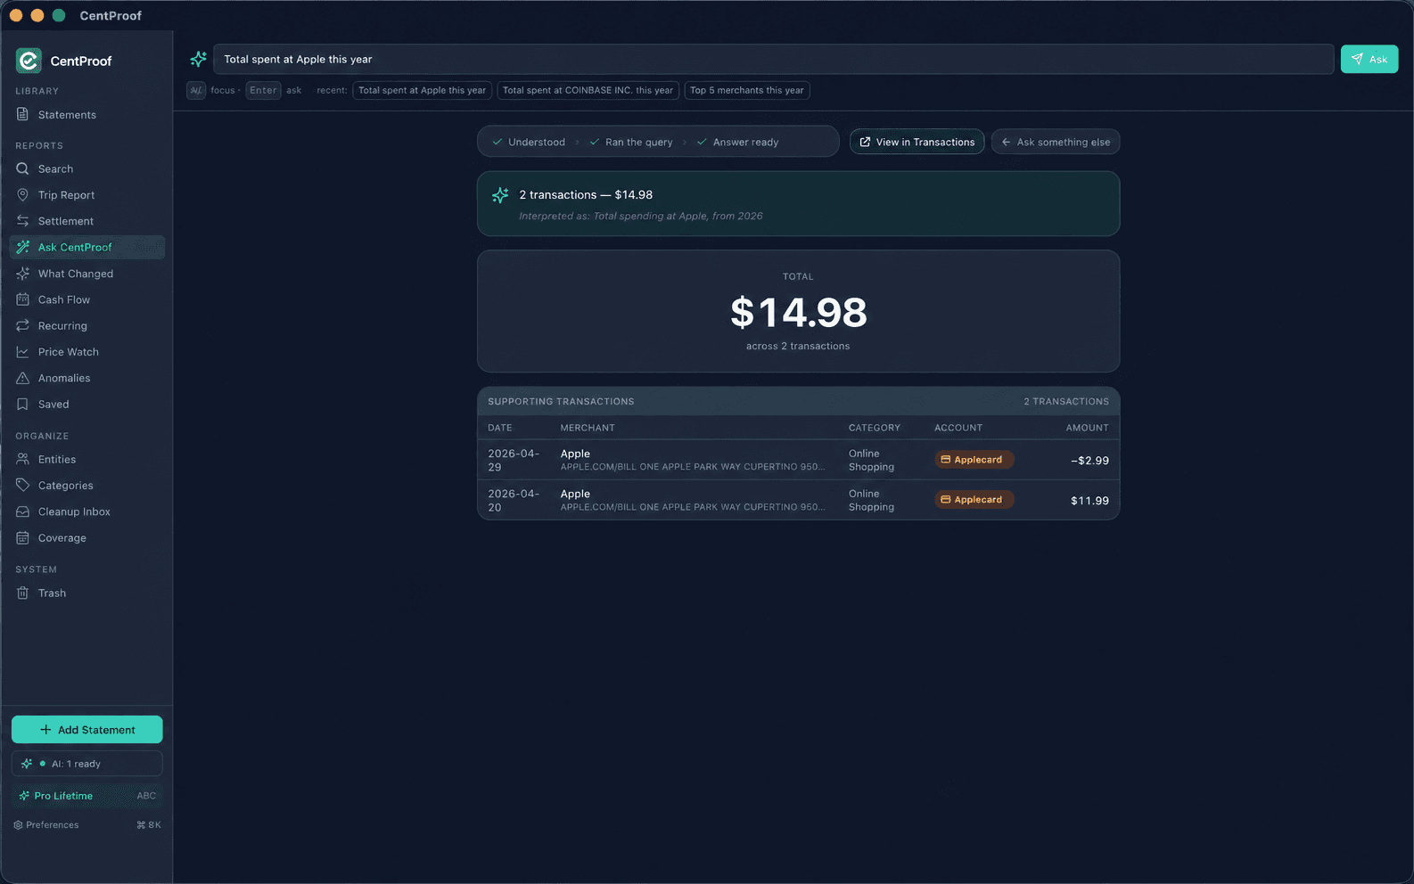
Task: Submit the question with Ask button
Action: [x=1369, y=59]
